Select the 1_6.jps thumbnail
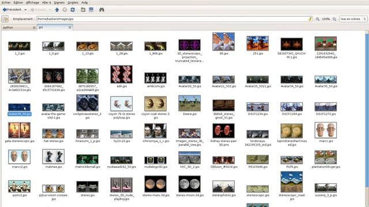The height and width of the screenshot is (207, 369). pyautogui.click(x=54, y=46)
